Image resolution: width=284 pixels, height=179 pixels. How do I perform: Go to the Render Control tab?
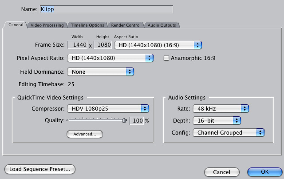126,25
